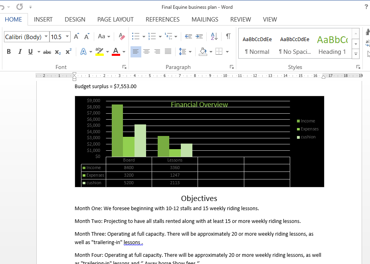The height and width of the screenshot is (264, 370).
Task: Expand Borders dropdown arrow
Action: tap(228, 51)
